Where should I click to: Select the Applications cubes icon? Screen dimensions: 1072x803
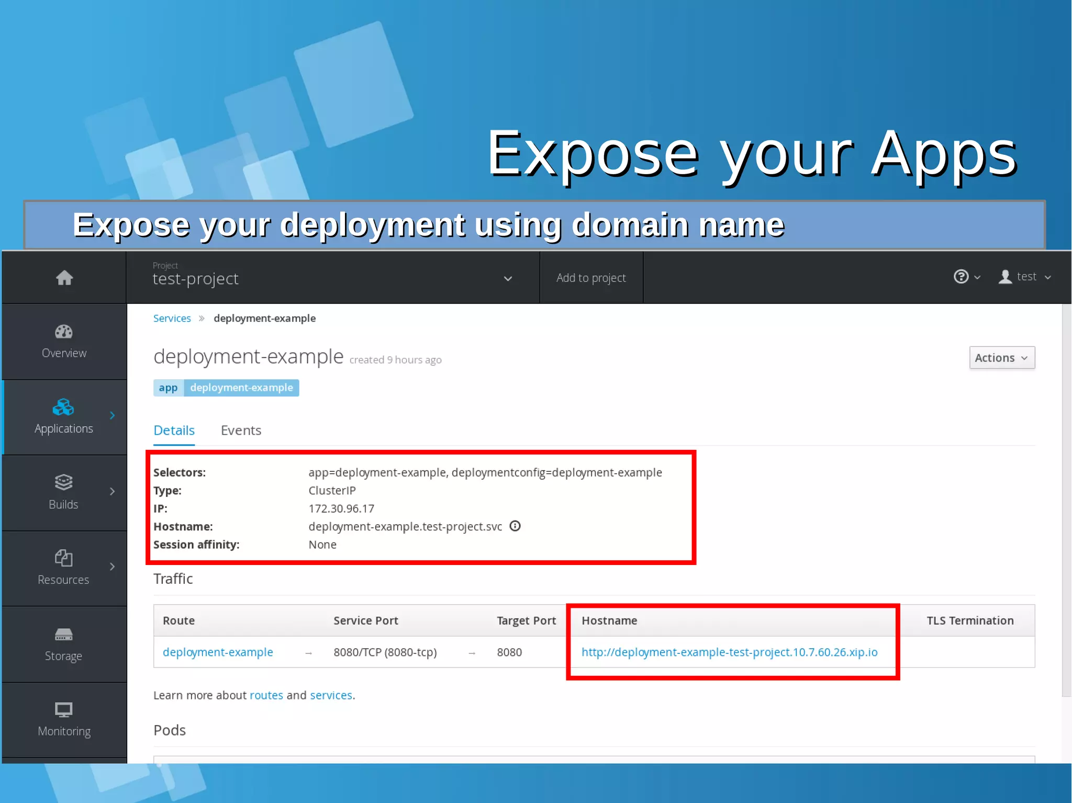(63, 407)
